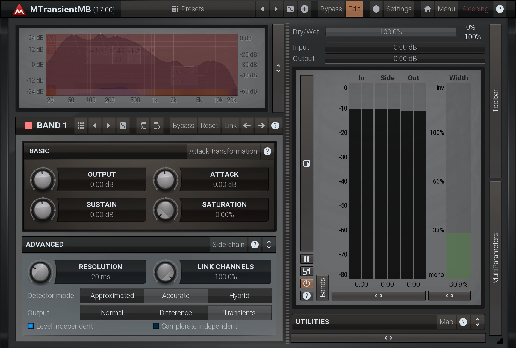Collapse the Advanced panel arrows
This screenshot has width=516, height=348.
pyautogui.click(x=269, y=245)
